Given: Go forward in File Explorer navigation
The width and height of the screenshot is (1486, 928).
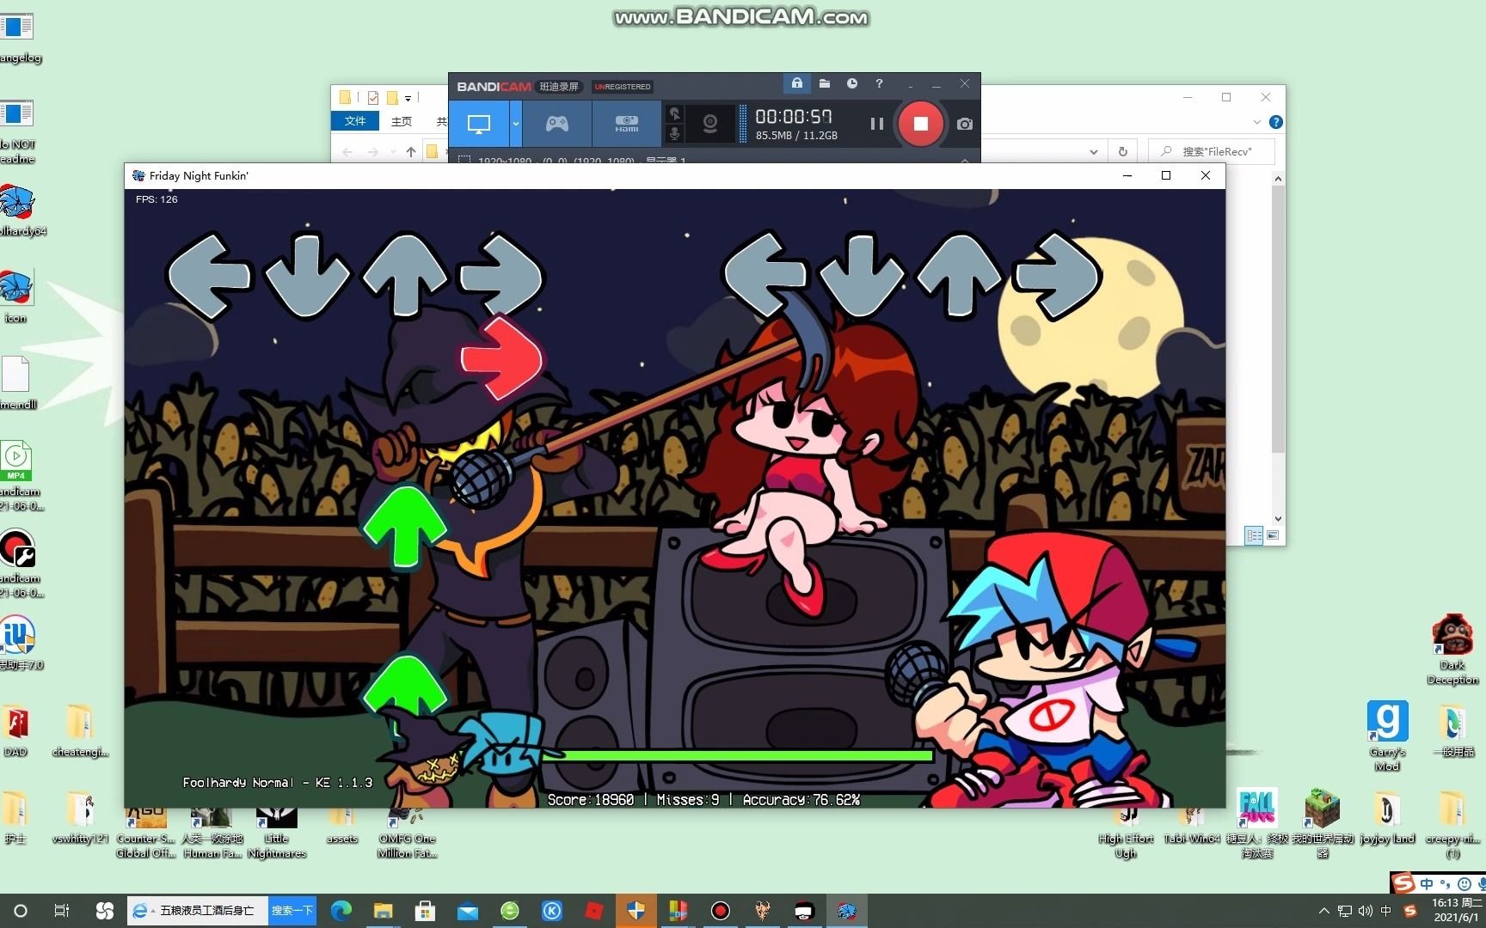Looking at the screenshot, I should [x=372, y=152].
